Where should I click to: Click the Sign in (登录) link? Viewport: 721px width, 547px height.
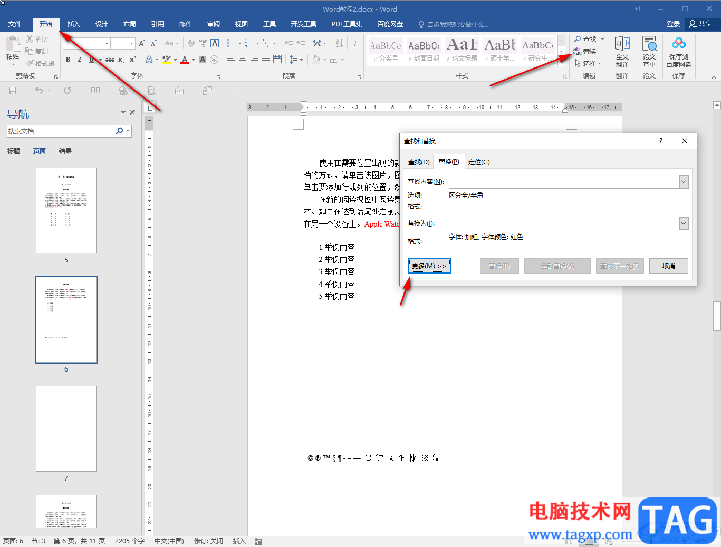click(x=674, y=24)
